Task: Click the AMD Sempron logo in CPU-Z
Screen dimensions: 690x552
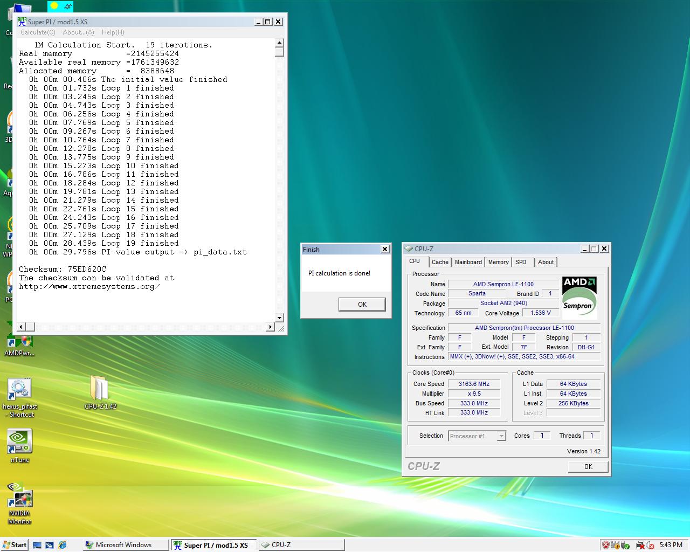Action: point(579,298)
